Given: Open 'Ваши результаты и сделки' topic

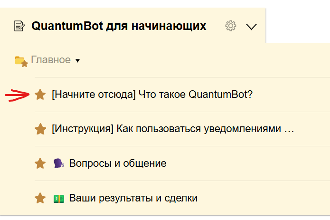Looking at the screenshot, I should point(133,198).
